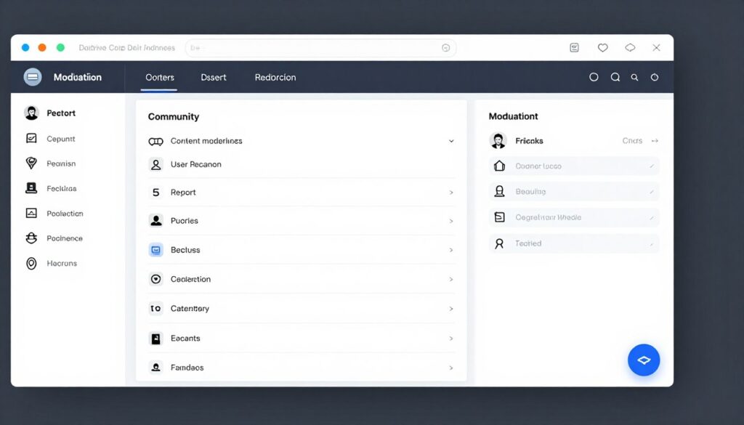Click the Catentiory 'to' icon
Viewport: 744px width, 425px height.
pyautogui.click(x=155, y=308)
